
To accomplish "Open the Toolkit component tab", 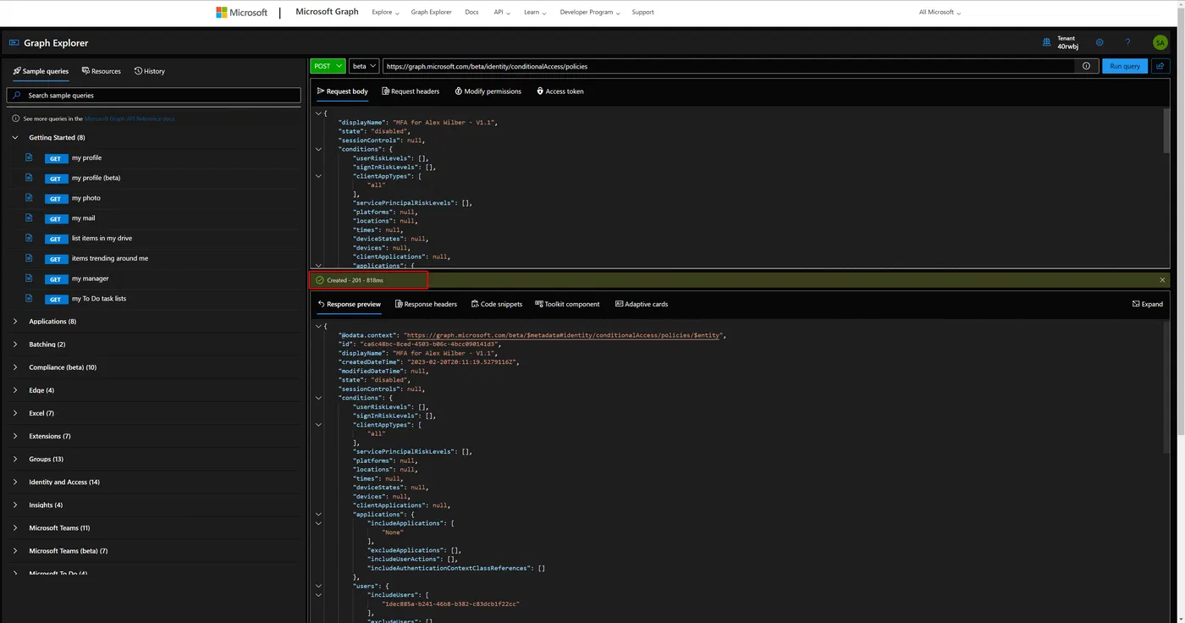I will 567,304.
